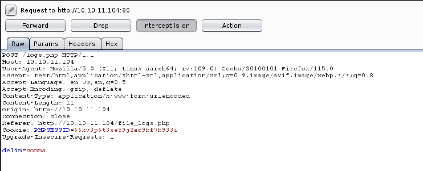The height and width of the screenshot is (171, 423).
Task: Click the pencil edit icon beside request URL
Action: 11,11
